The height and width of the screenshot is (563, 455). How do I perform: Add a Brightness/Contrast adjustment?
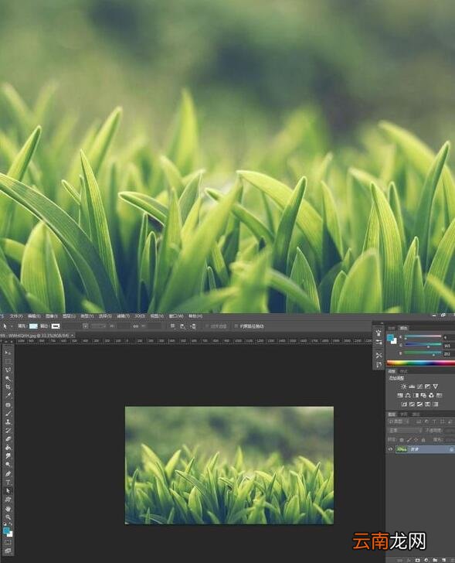pyautogui.click(x=404, y=387)
